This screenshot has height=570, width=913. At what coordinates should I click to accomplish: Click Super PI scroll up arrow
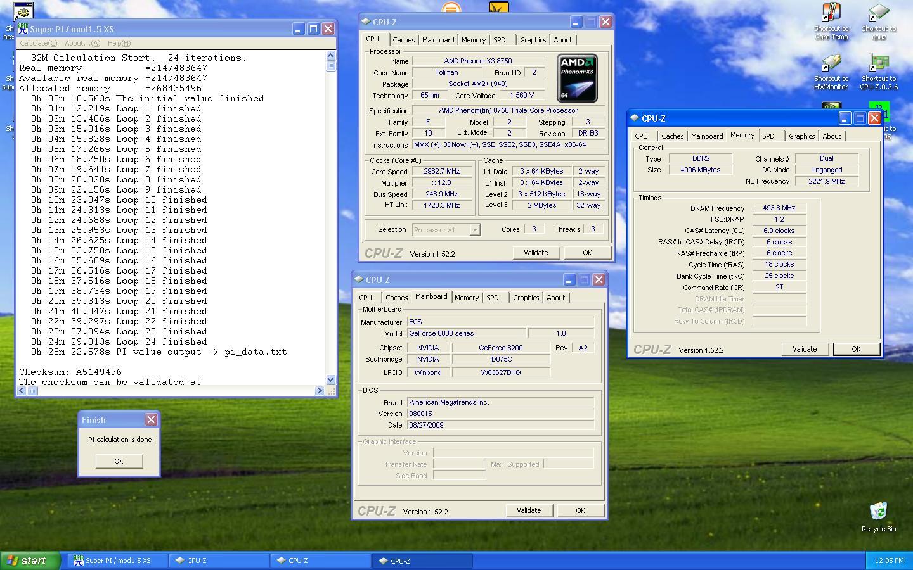pyautogui.click(x=331, y=56)
